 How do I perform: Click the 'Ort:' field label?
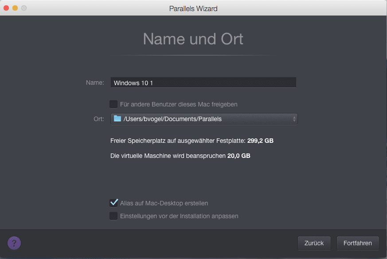tap(98, 119)
